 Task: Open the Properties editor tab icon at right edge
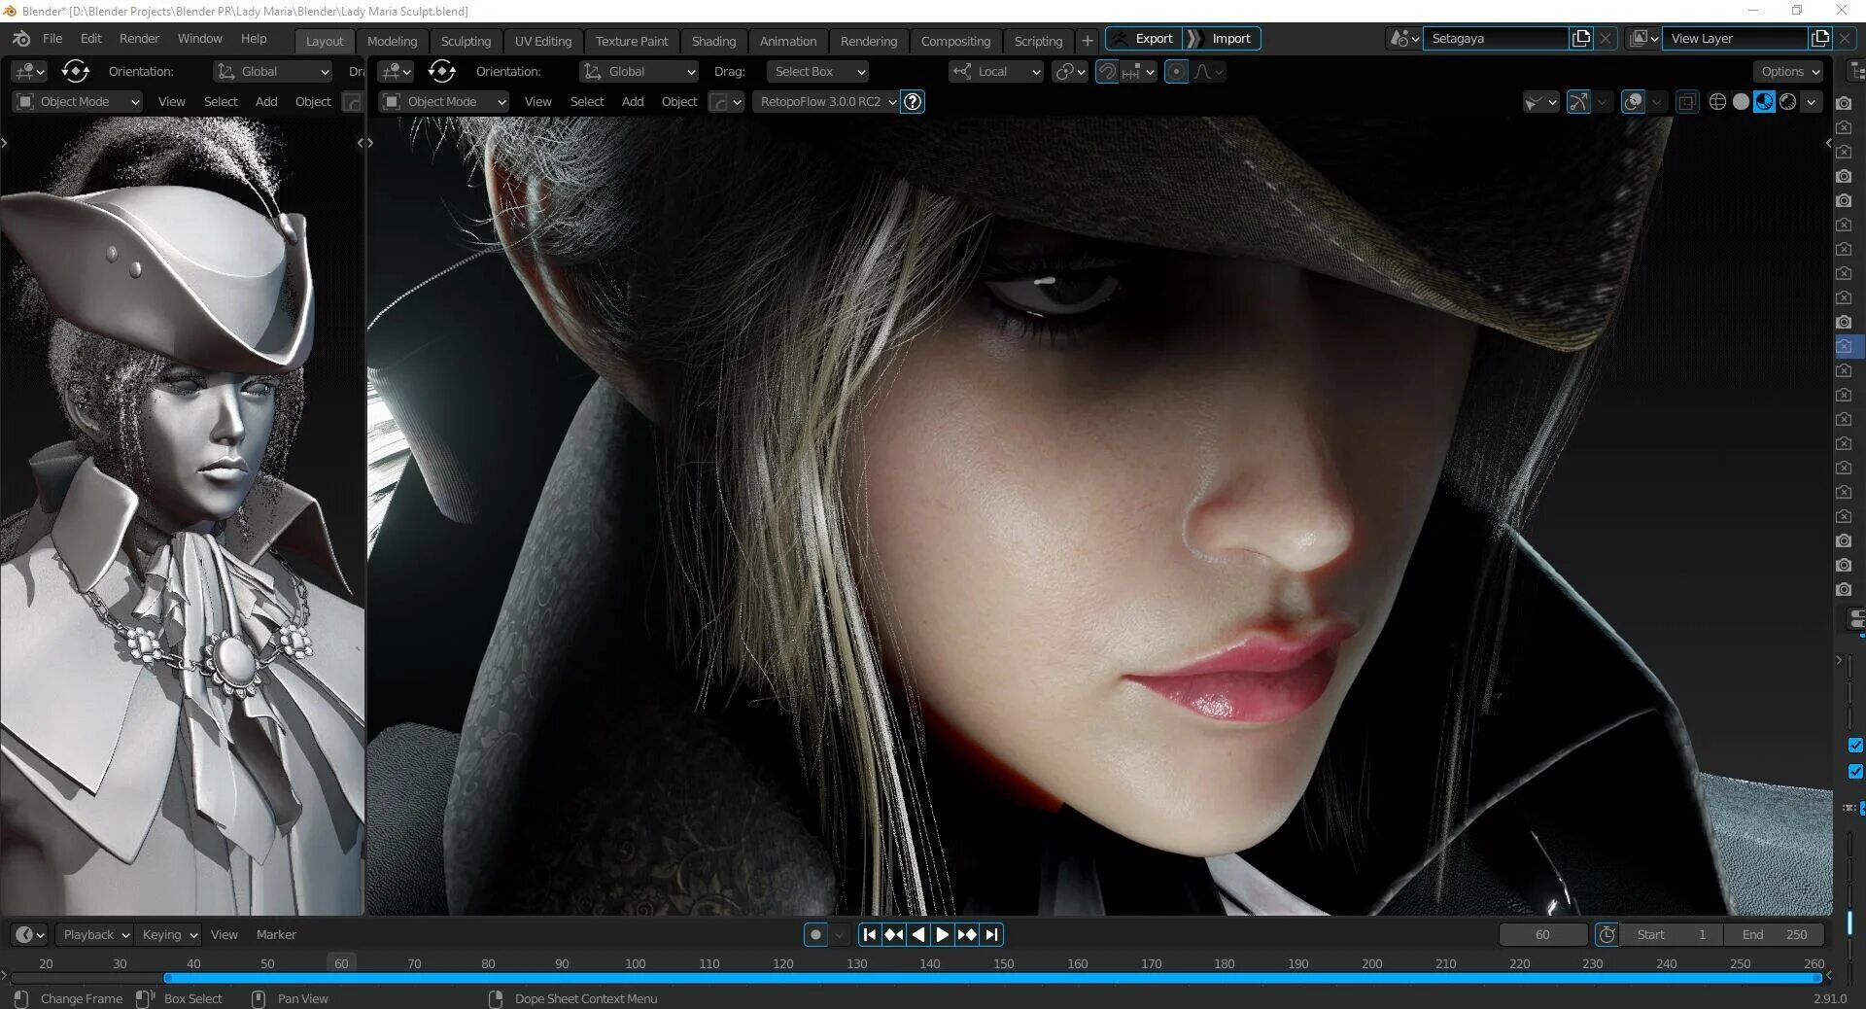click(1855, 618)
